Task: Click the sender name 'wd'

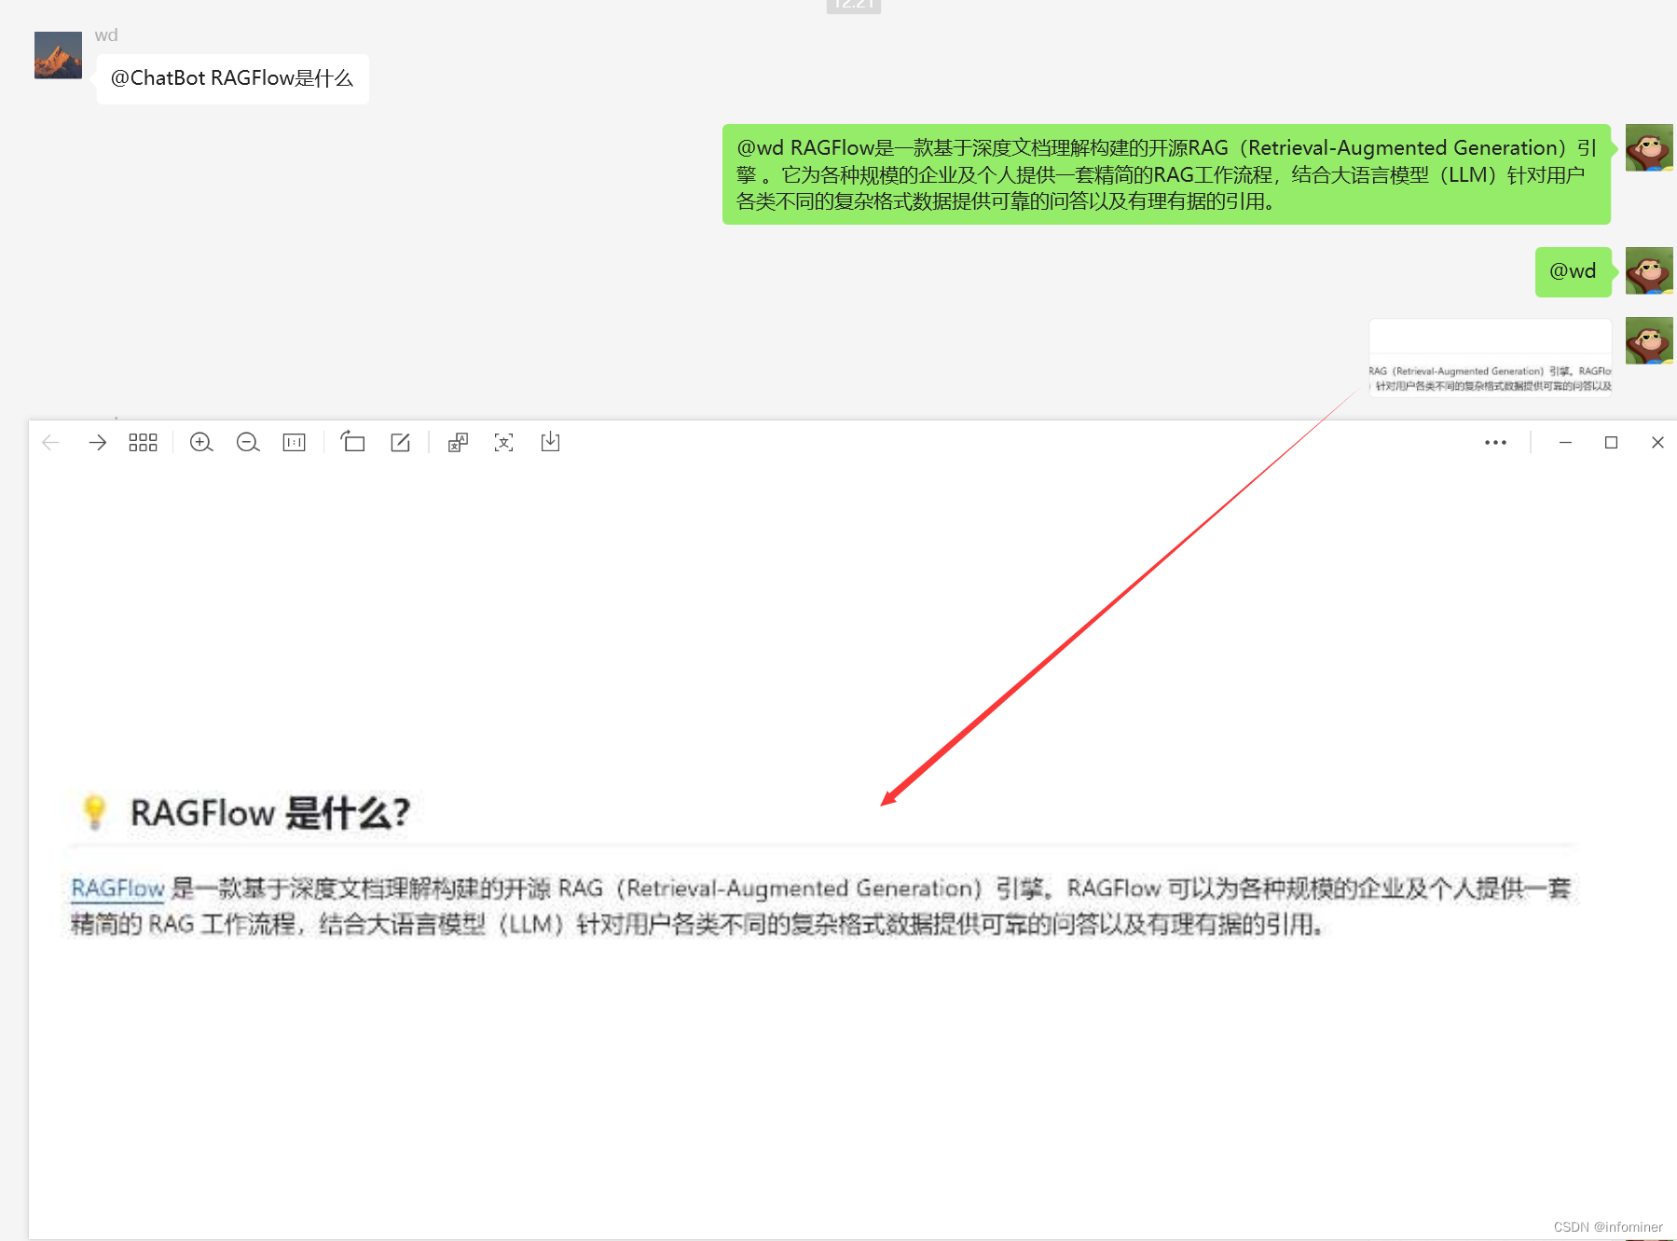Action: (106, 35)
